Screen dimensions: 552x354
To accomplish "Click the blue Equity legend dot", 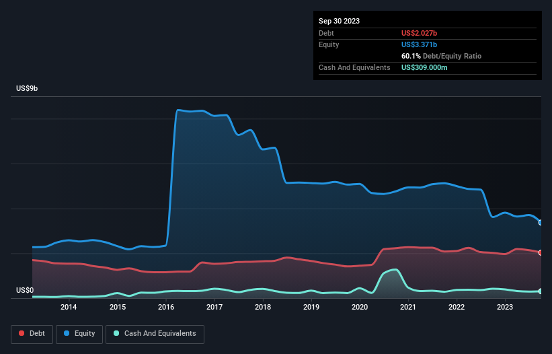I will pos(67,333).
